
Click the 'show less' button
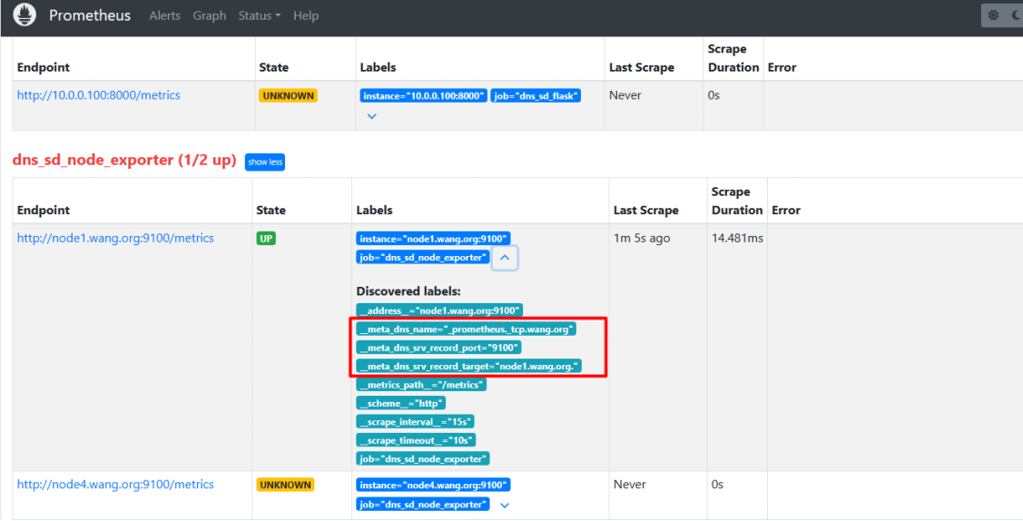coord(265,162)
